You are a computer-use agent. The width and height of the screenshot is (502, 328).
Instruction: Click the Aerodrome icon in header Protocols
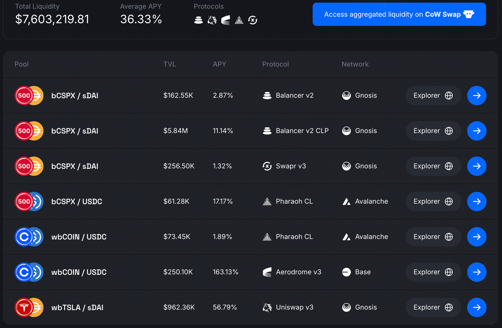click(226, 20)
